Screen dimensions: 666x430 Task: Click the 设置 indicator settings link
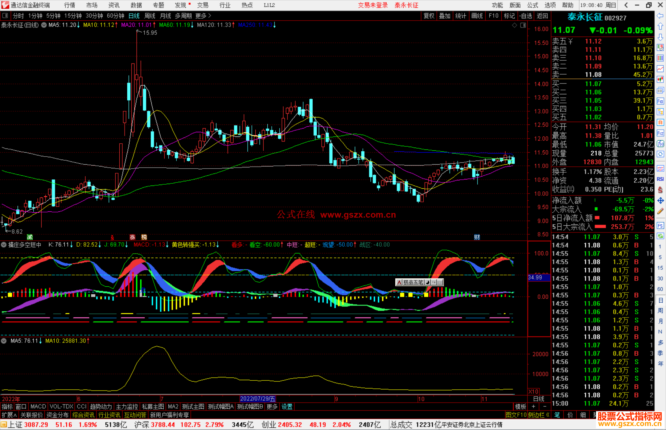pos(287,407)
